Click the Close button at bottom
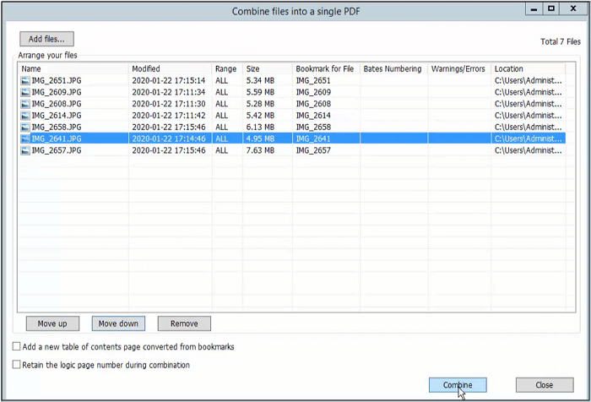The width and height of the screenshot is (591, 402). coord(545,385)
